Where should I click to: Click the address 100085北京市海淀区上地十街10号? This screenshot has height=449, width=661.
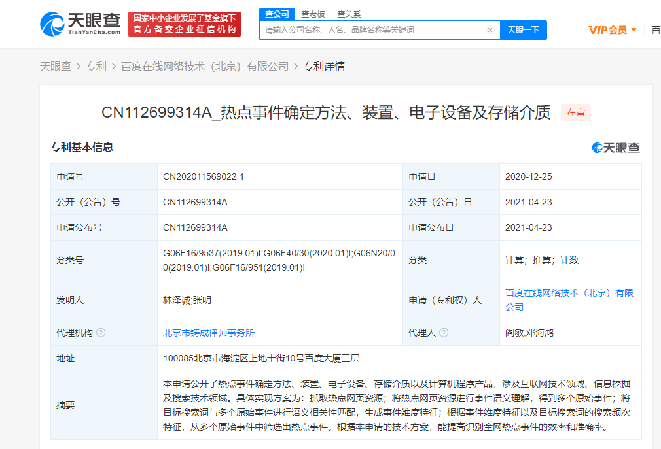(261, 359)
